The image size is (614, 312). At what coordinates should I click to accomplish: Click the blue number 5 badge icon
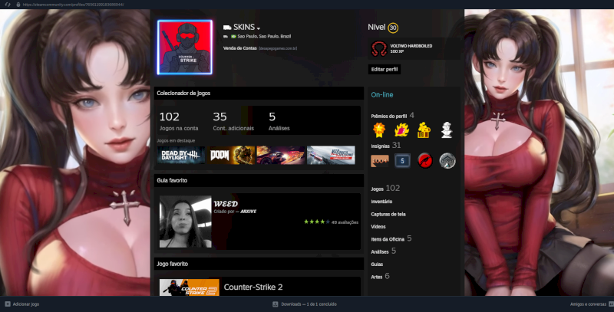[402, 161]
